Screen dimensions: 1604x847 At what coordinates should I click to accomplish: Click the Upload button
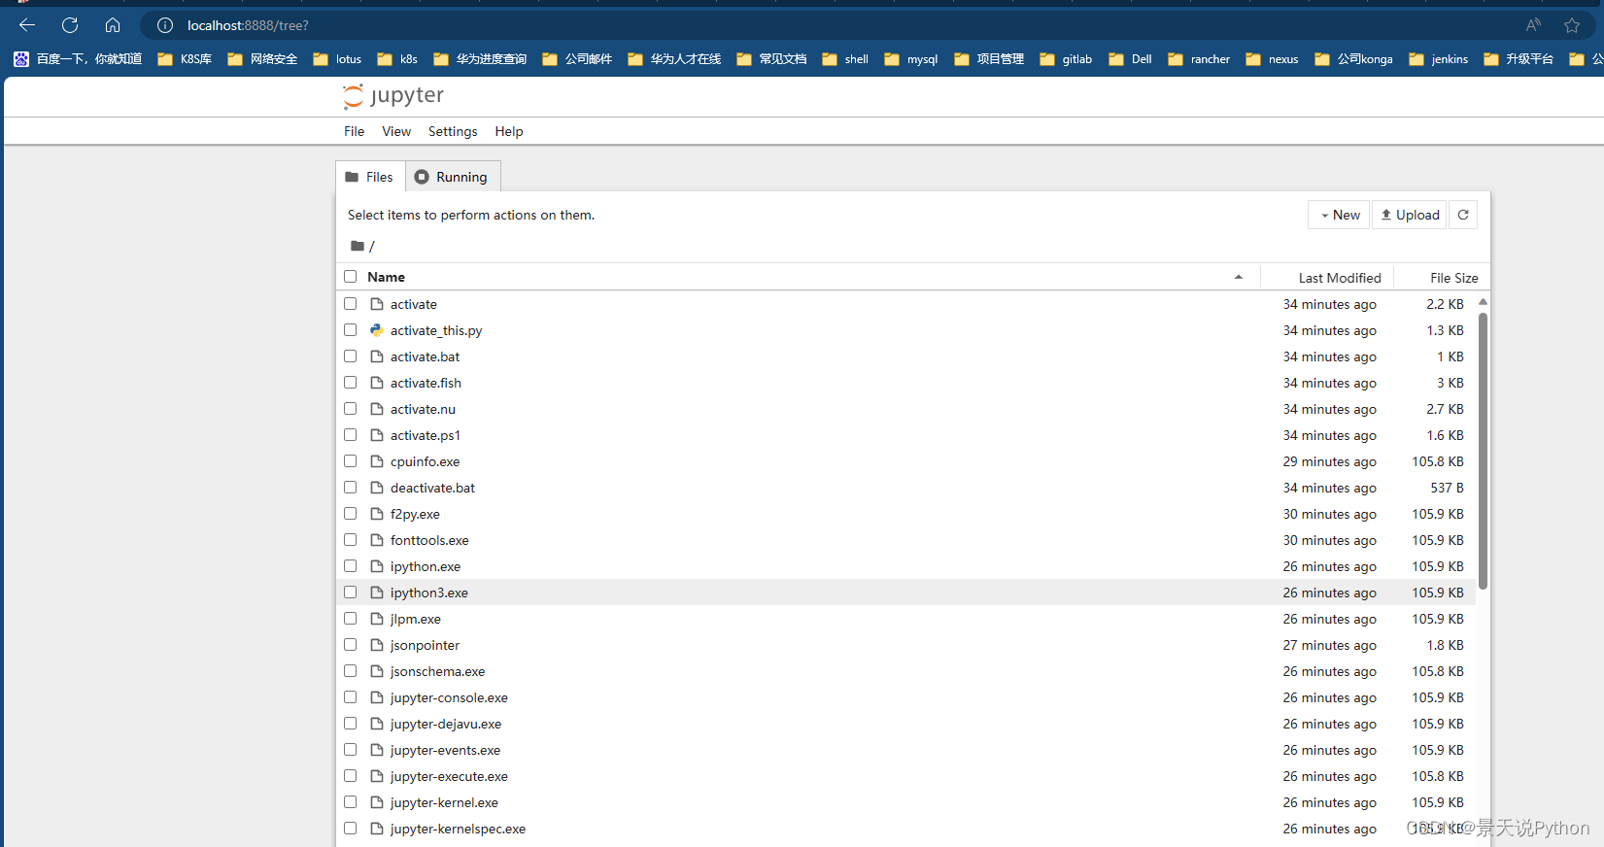click(1410, 215)
